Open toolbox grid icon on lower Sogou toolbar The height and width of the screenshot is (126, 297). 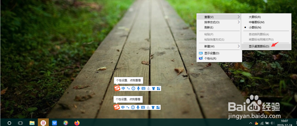[x=158, y=107]
